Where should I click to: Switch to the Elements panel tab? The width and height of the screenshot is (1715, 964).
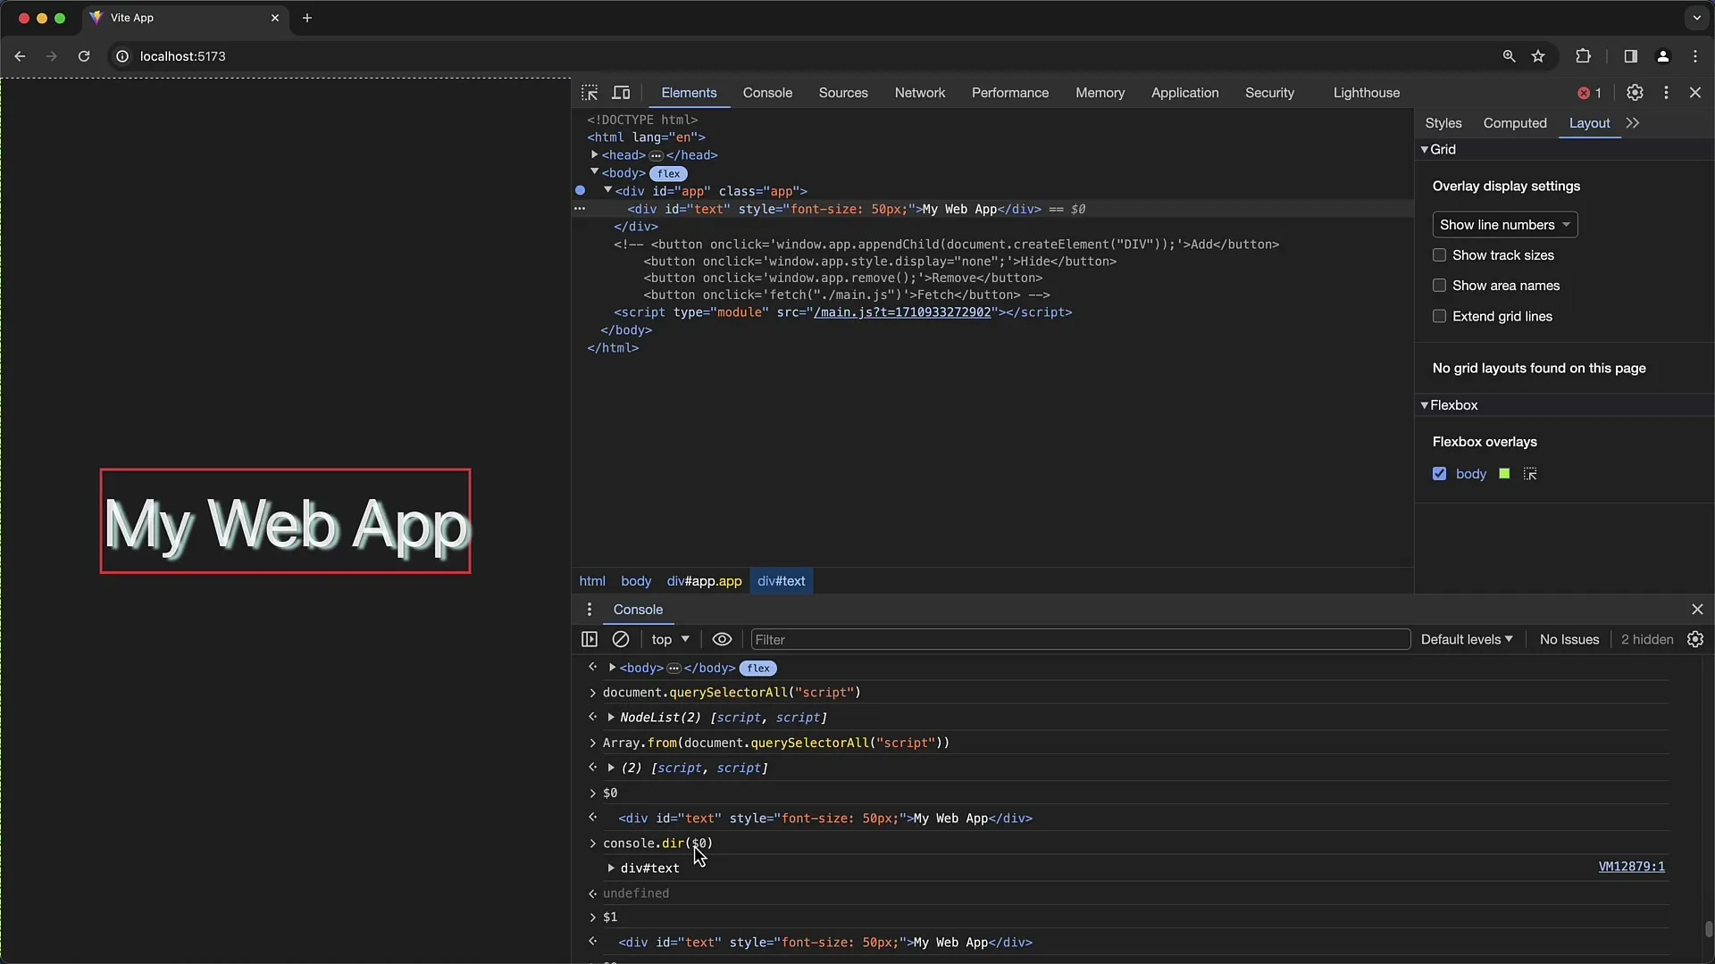point(689,93)
